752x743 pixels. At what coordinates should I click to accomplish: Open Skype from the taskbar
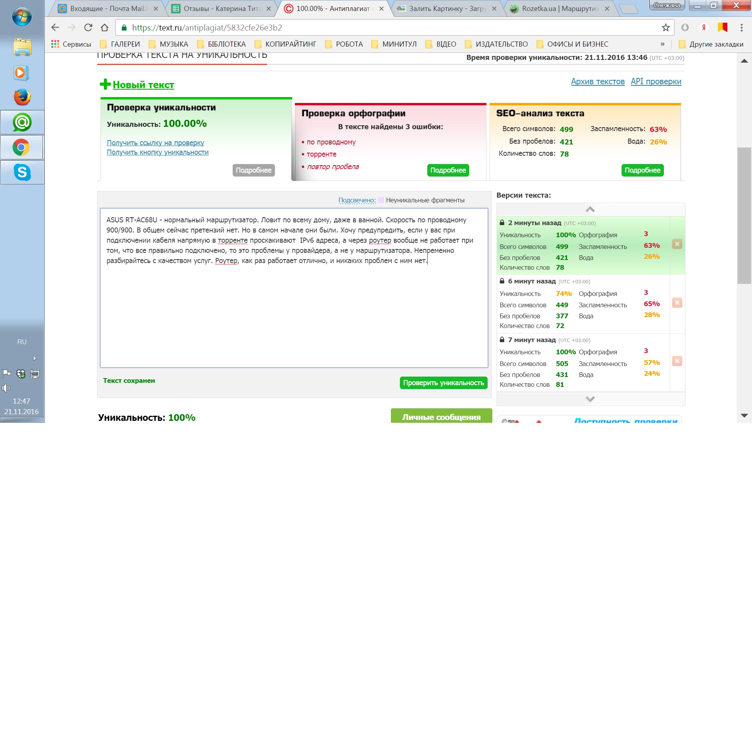click(x=22, y=172)
